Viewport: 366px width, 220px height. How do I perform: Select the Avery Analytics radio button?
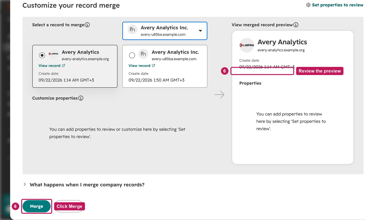coord(42,55)
